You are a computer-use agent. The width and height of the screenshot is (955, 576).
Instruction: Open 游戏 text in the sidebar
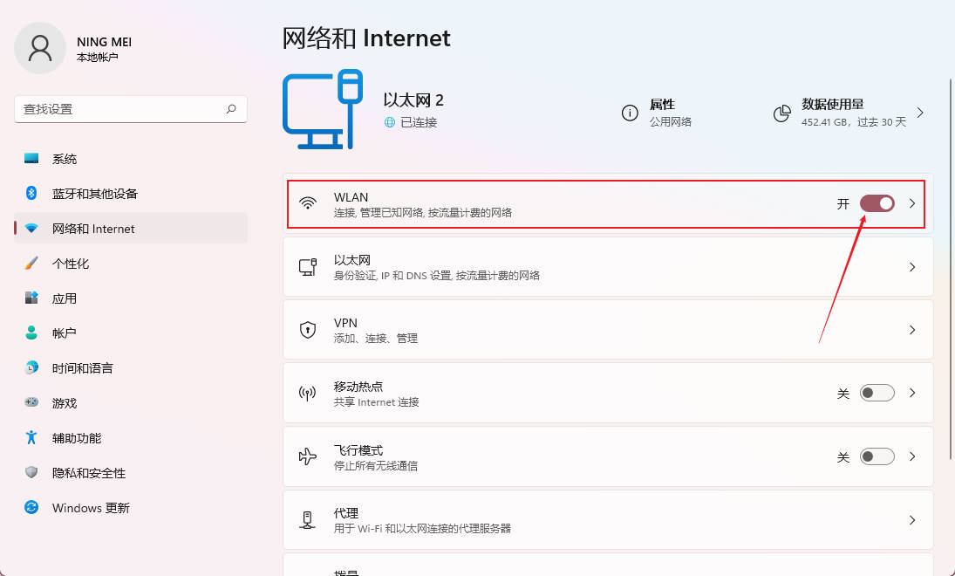tap(64, 403)
